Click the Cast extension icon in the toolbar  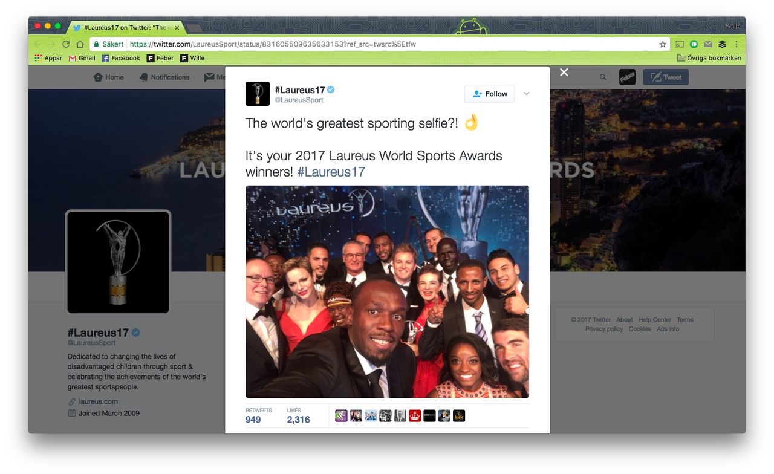[x=680, y=44]
